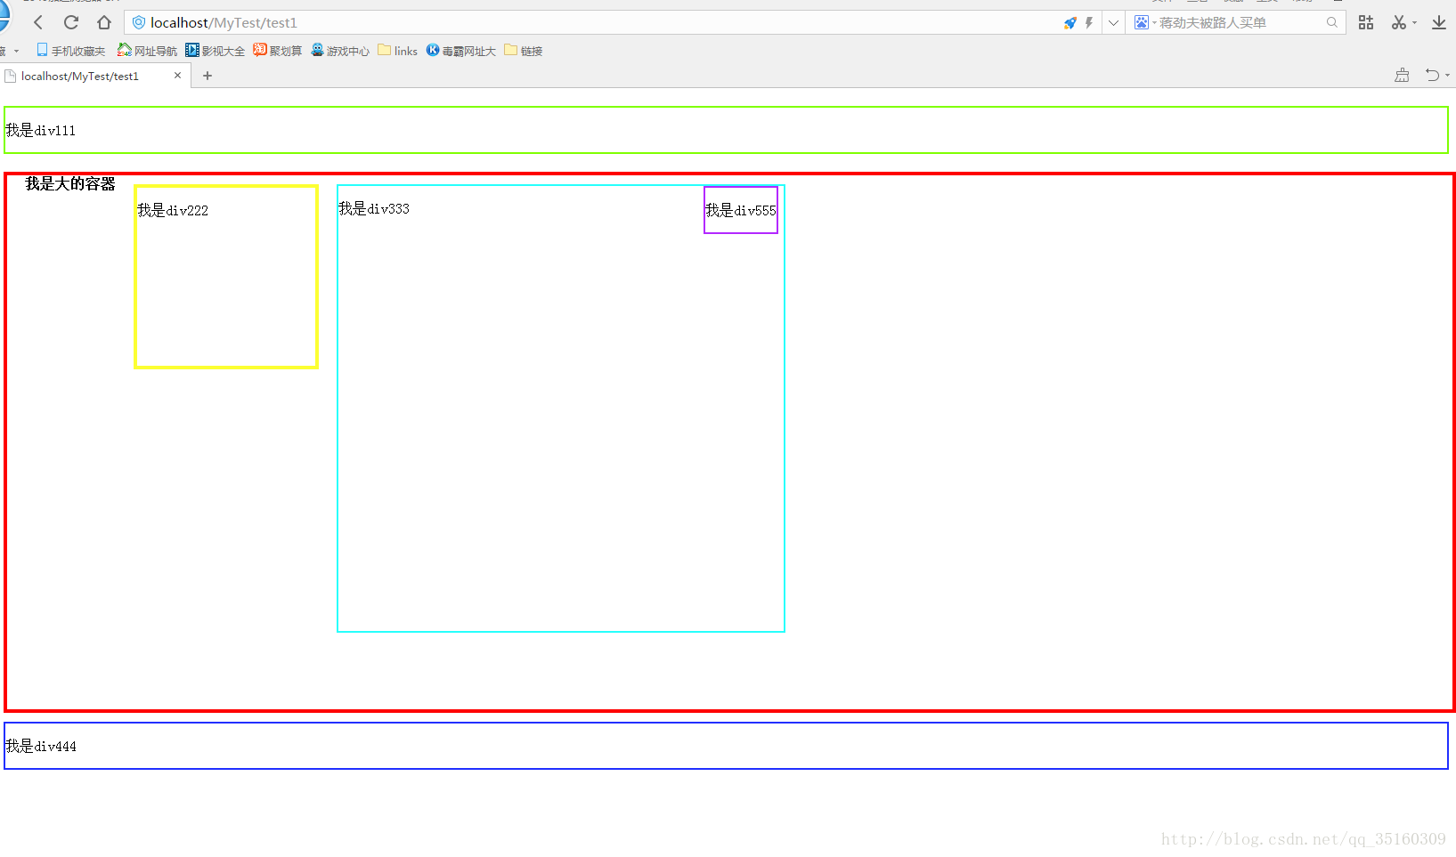Click the text 我是div333
Viewport: 1456px width, 857px height.
pyautogui.click(x=374, y=209)
